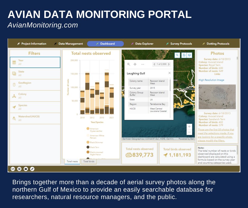Click the 2010 bar in chart
Screen dimensions: 248x208
point(82,102)
